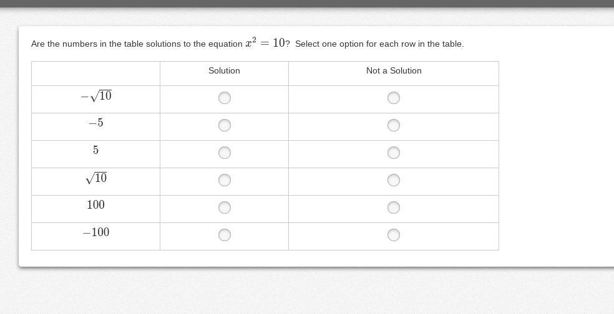Mark −√10 as Not a Solution
The image size is (614, 314).
pyautogui.click(x=394, y=98)
